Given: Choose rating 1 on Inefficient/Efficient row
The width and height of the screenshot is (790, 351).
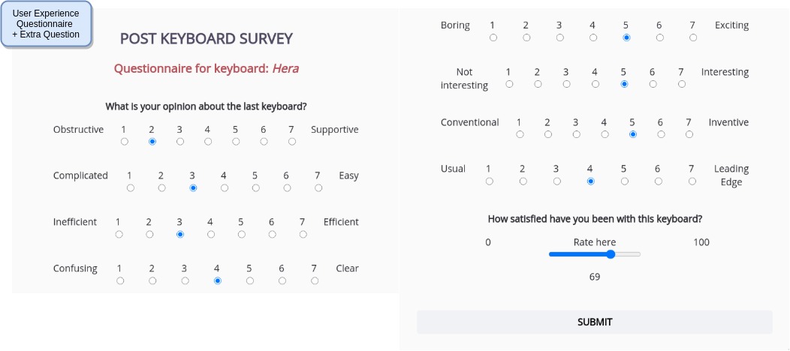Looking at the screenshot, I should pyautogui.click(x=119, y=234).
